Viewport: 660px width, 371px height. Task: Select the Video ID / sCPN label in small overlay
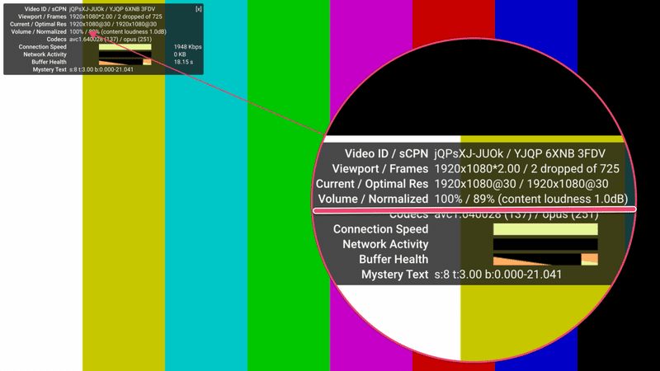[45, 9]
